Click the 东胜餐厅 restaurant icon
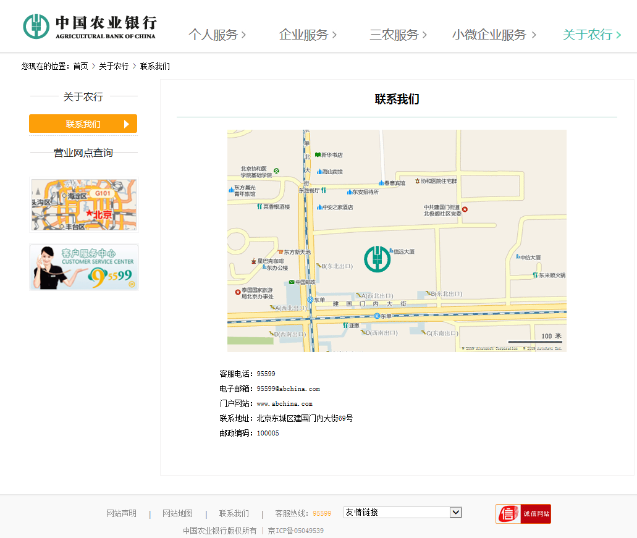This screenshot has width=637, height=538. [324, 190]
